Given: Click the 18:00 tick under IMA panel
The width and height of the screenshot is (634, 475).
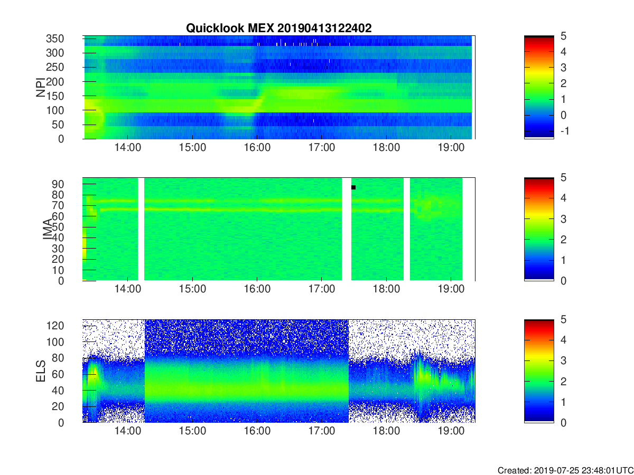Looking at the screenshot, I should tap(386, 290).
